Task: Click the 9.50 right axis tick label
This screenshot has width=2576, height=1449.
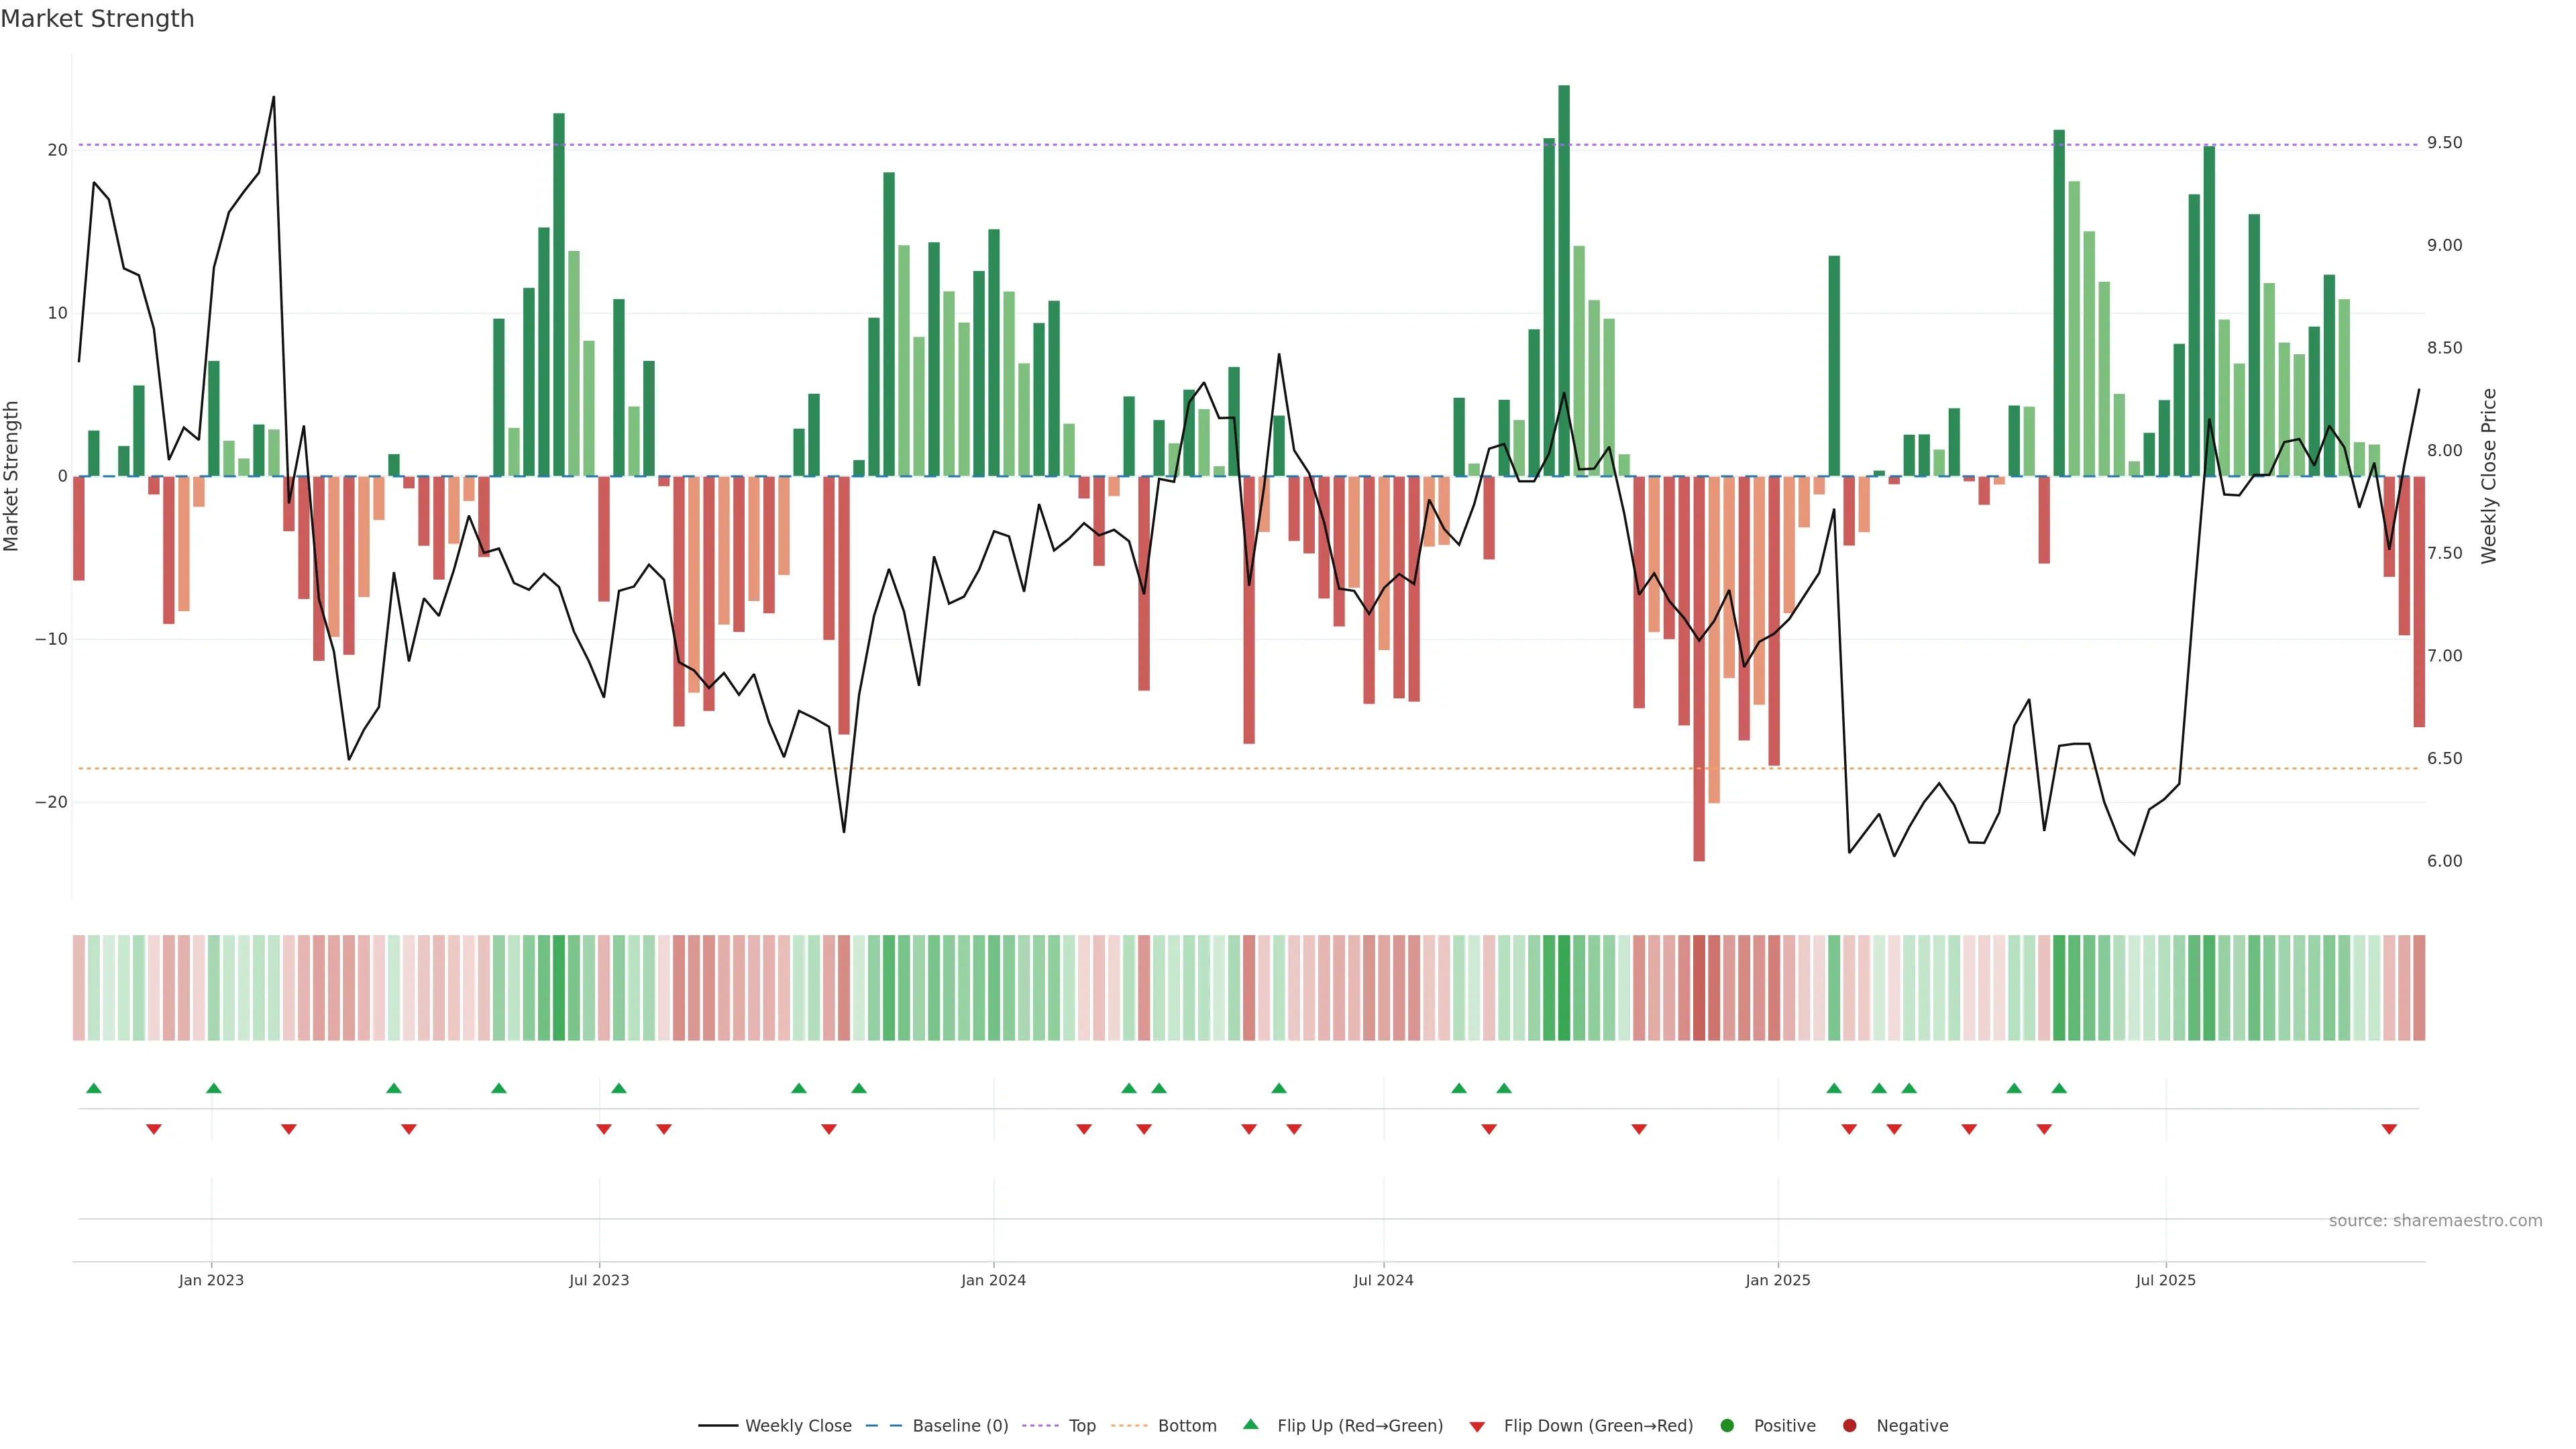Action: (2444, 143)
